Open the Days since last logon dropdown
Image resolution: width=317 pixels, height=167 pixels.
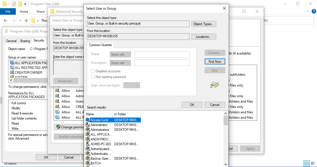[x=132, y=85]
